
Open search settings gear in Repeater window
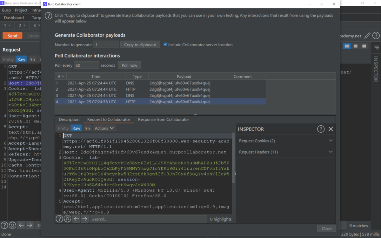(12, 225)
